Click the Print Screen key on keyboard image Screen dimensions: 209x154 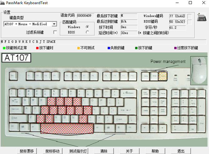click(x=145, y=93)
